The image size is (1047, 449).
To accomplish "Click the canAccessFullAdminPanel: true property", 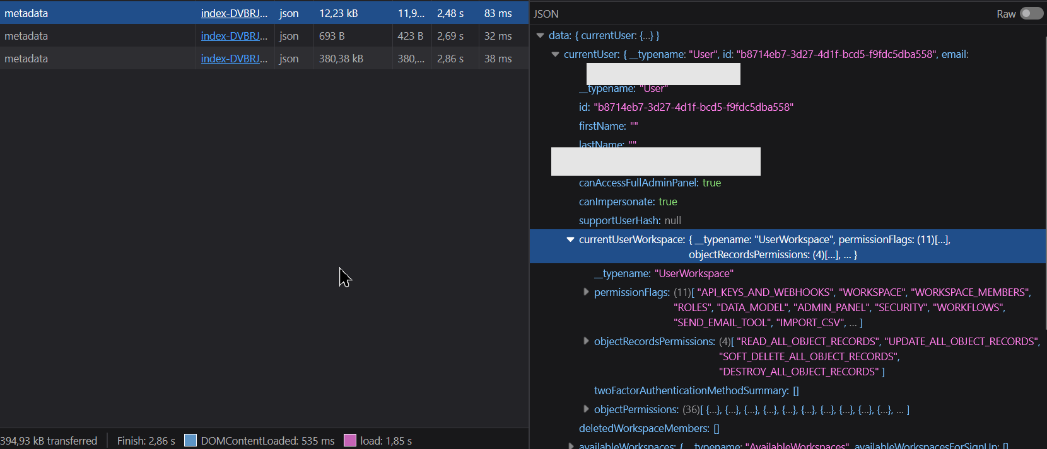I will (650, 183).
